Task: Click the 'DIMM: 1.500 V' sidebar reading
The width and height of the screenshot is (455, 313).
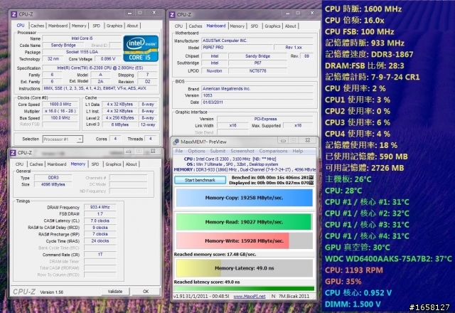Action: pos(353,304)
